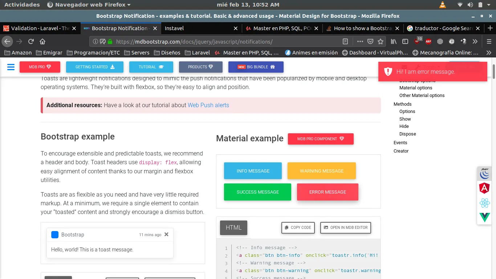Open the Firefox hamburger menu
Screen dimensions: 496x279
coord(489,41)
